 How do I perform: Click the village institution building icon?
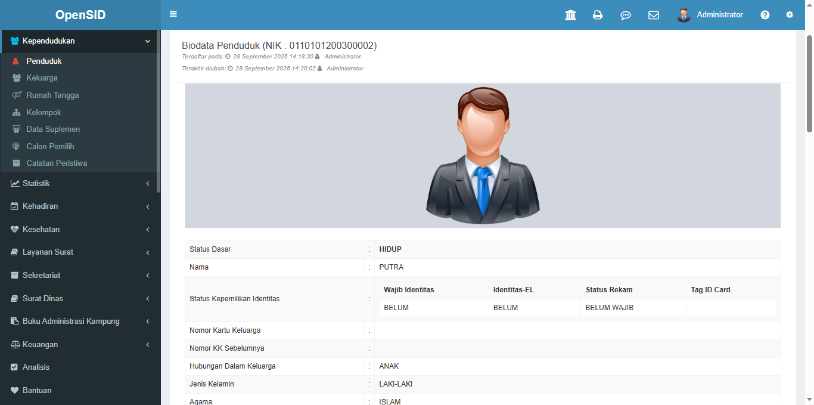(x=570, y=15)
